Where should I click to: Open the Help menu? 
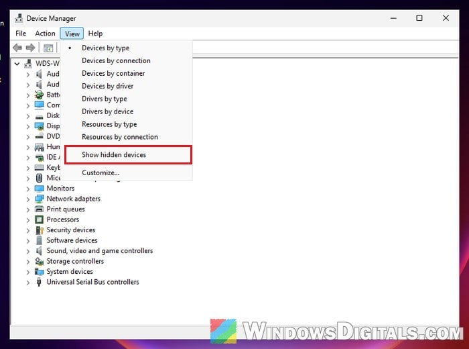coord(95,34)
